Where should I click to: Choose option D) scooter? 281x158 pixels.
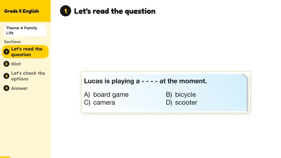(x=181, y=103)
